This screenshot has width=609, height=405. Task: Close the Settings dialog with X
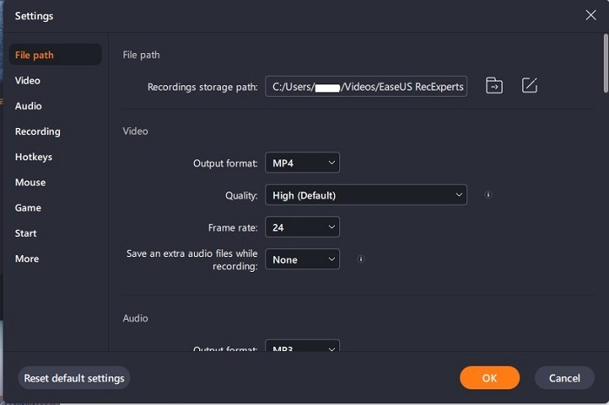591,15
